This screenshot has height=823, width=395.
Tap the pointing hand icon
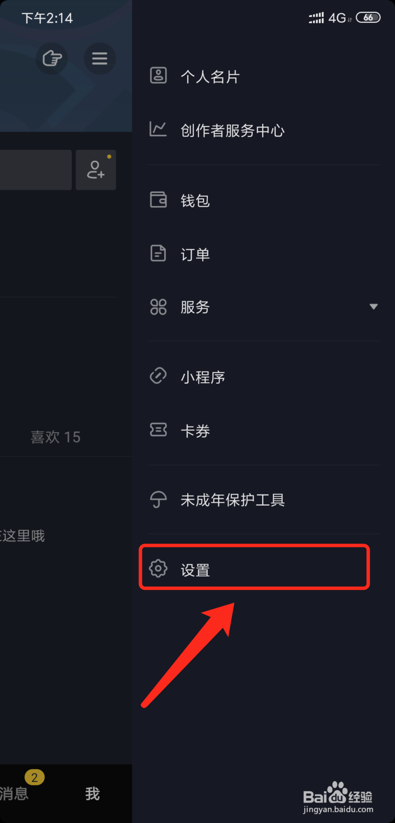coord(52,59)
